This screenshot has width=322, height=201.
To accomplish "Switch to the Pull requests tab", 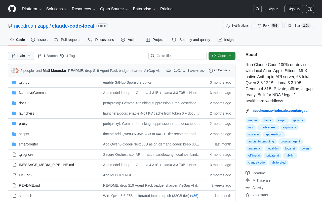I will (68, 40).
